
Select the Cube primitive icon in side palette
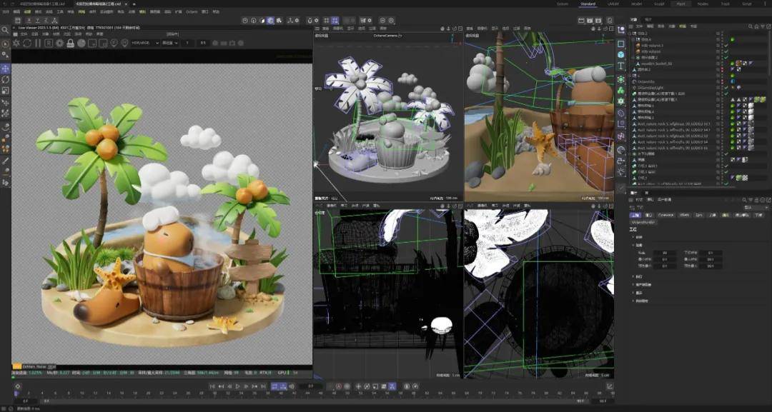[x=621, y=54]
